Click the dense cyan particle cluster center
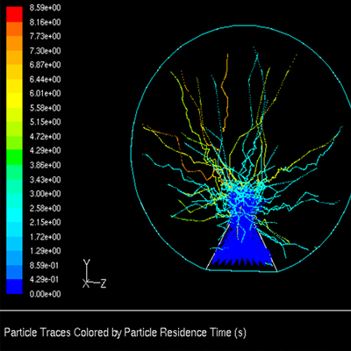The width and height of the screenshot is (351, 351). pyautogui.click(x=240, y=195)
